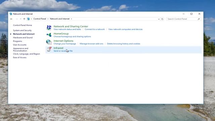The height and width of the screenshot is (121, 215).
Task: Maximize the Network and Internet window
Action: pos(191,14)
